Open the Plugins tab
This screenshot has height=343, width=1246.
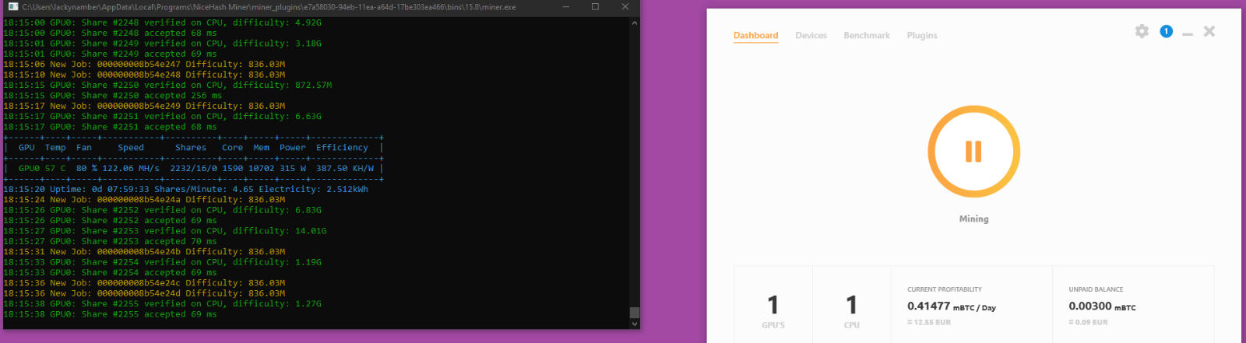coord(922,36)
